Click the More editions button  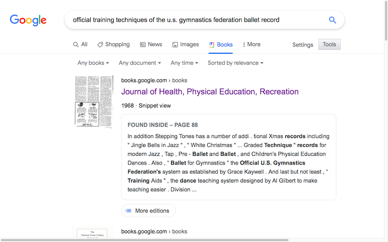point(148,211)
